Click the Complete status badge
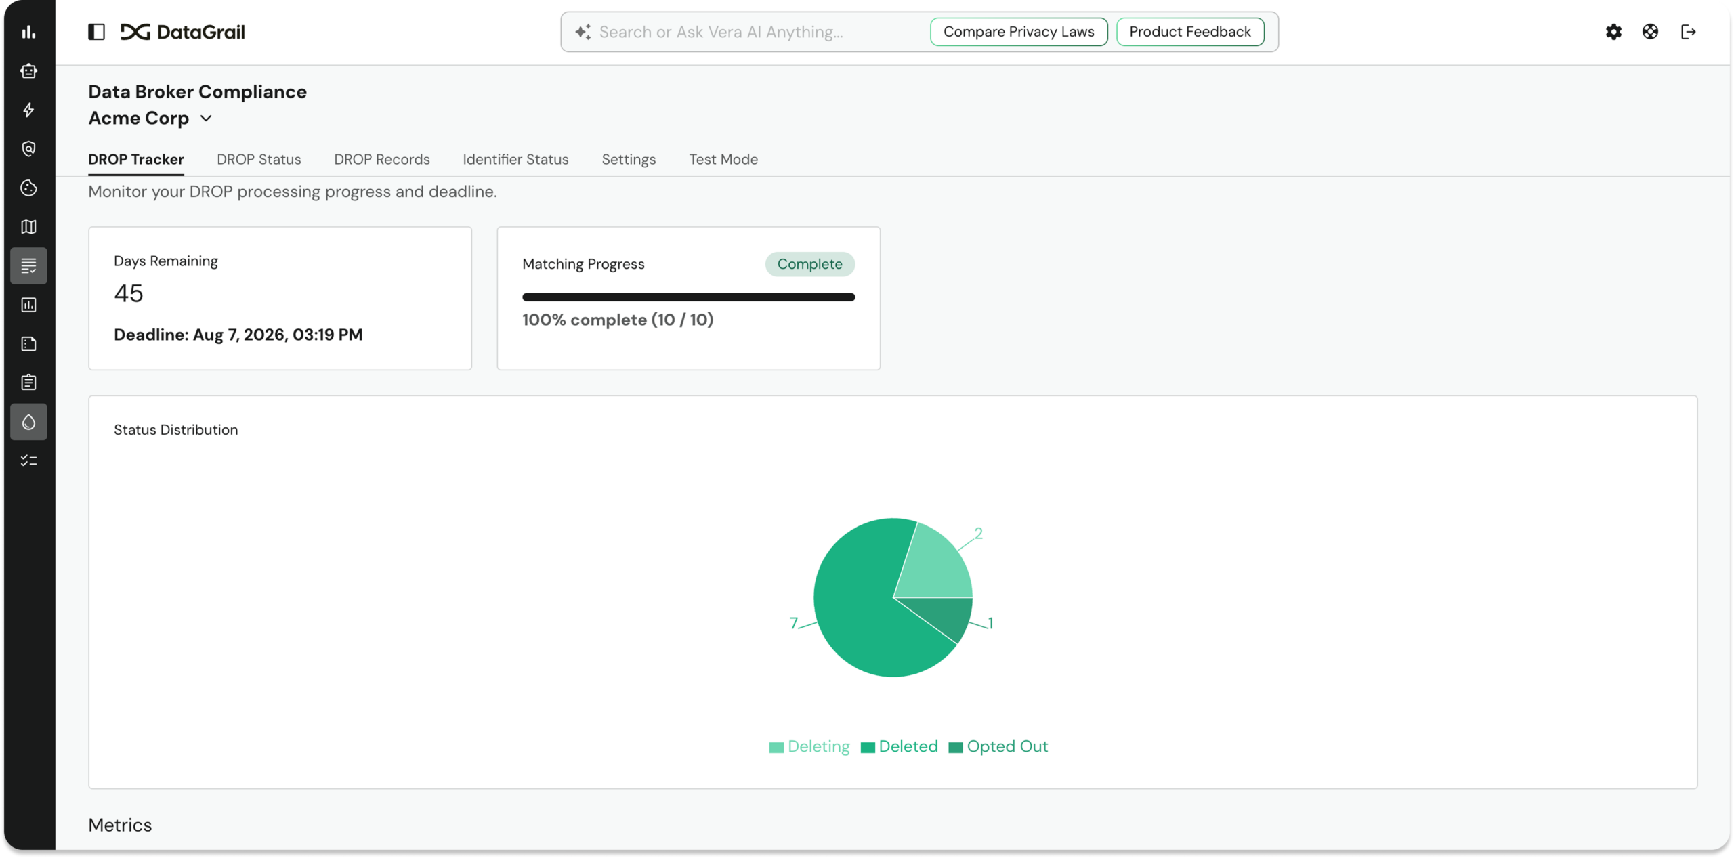Image resolution: width=1734 pixels, height=858 pixels. click(x=810, y=264)
